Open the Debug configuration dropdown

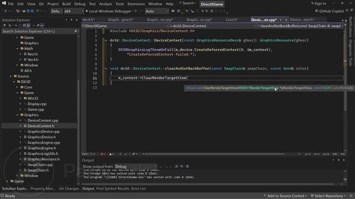coord(57,11)
